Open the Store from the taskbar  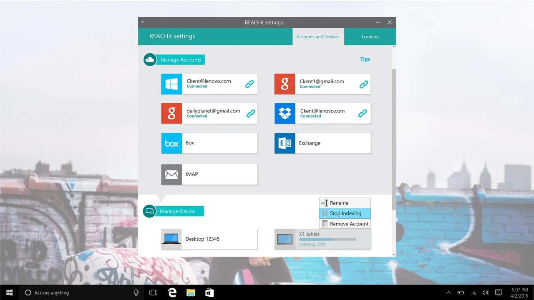tap(209, 292)
